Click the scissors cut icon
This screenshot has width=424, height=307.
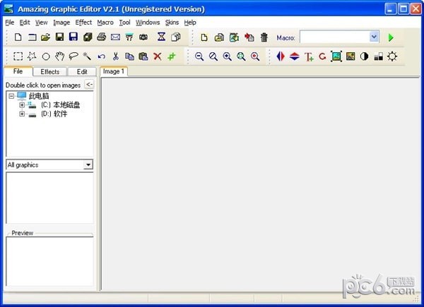pyautogui.click(x=116, y=56)
